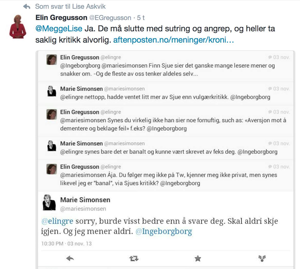Viewport: 300px width, 269px height.
Task: Open the 'Som svar til Lise Askvik' reply context
Action: 70,6
